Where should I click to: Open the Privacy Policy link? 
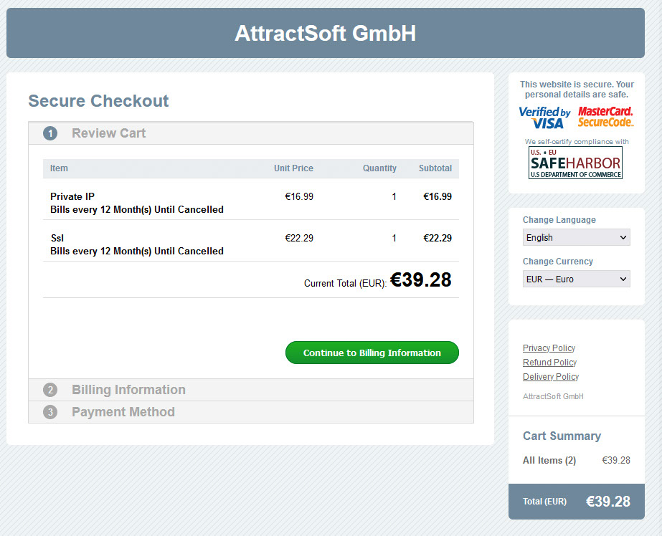(x=549, y=348)
